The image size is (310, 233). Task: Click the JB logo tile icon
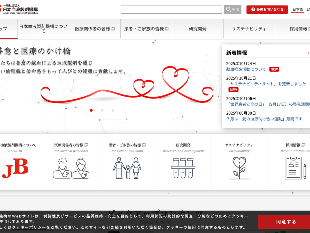(x=15, y=168)
